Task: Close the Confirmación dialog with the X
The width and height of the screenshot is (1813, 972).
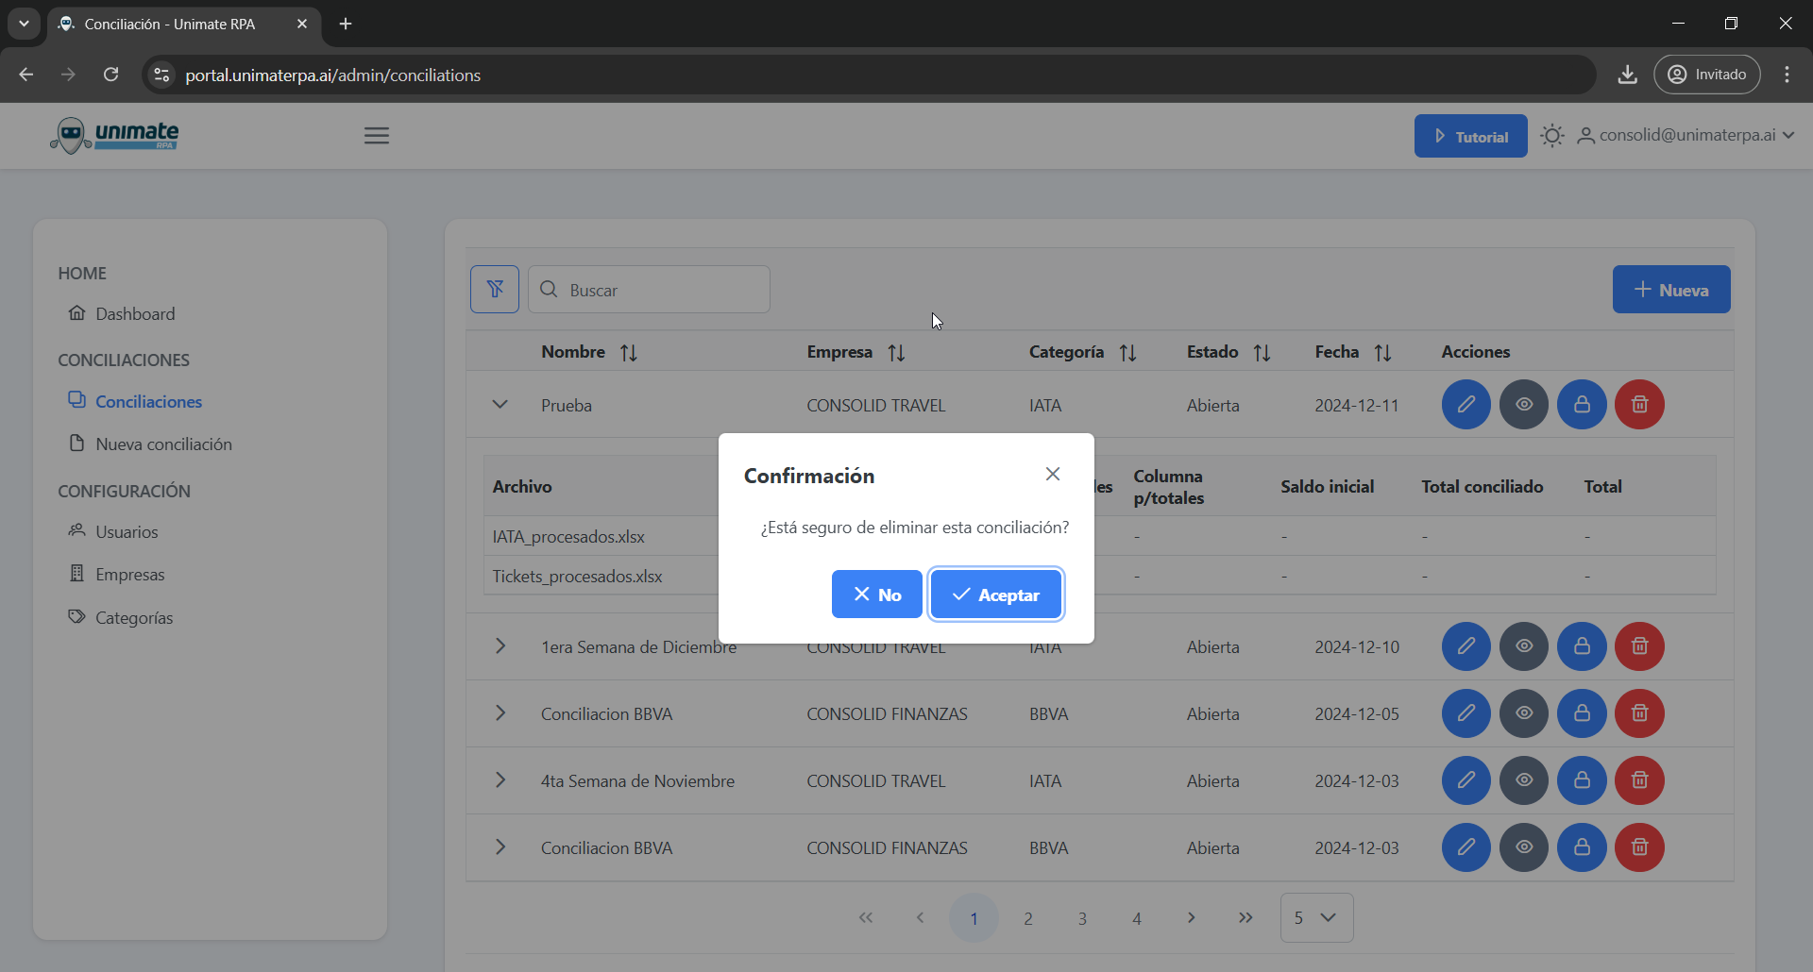Action: [x=1053, y=474]
